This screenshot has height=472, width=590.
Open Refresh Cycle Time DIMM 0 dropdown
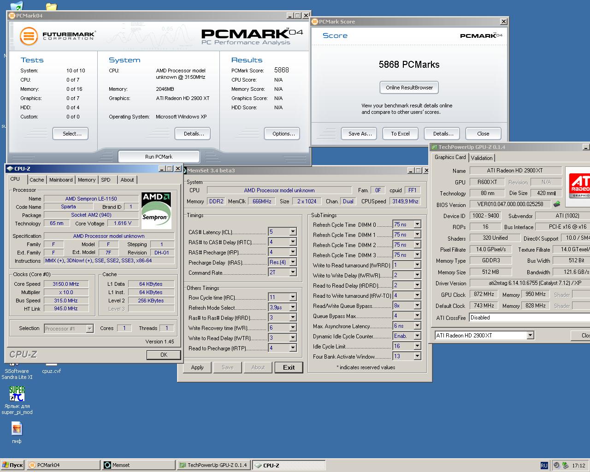click(x=417, y=224)
